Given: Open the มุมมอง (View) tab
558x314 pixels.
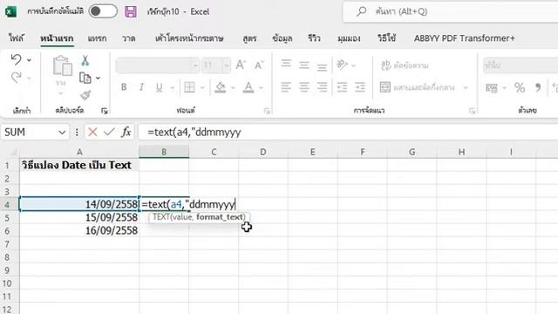Looking at the screenshot, I should point(349,38).
